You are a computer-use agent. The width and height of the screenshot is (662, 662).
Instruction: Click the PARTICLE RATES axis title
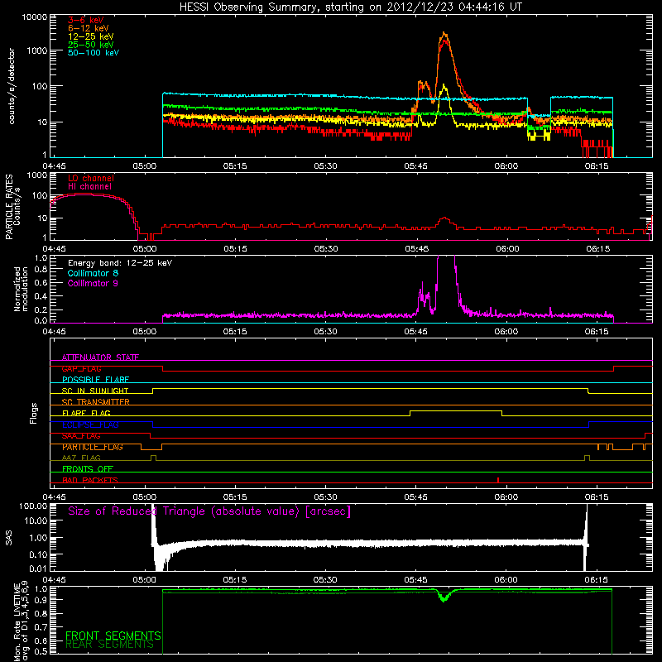point(9,207)
